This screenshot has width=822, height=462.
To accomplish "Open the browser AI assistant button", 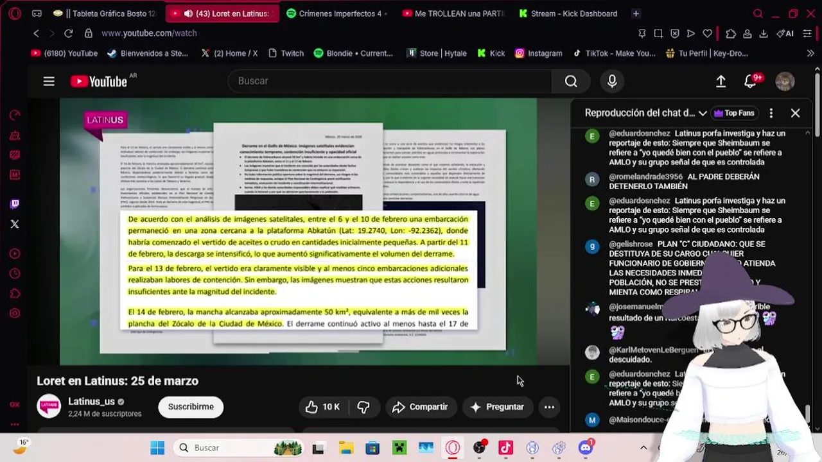I will coord(785,33).
